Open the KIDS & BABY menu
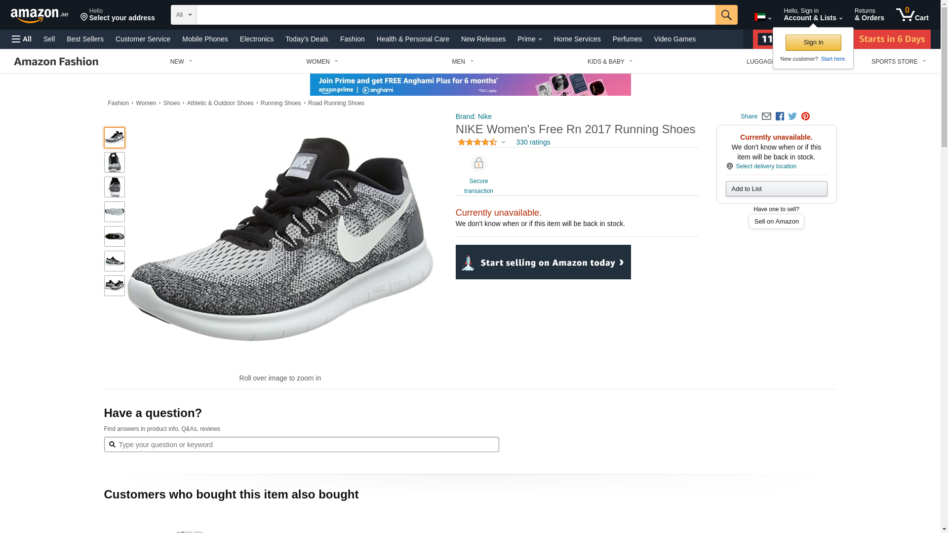The height and width of the screenshot is (533, 948). (x=610, y=62)
